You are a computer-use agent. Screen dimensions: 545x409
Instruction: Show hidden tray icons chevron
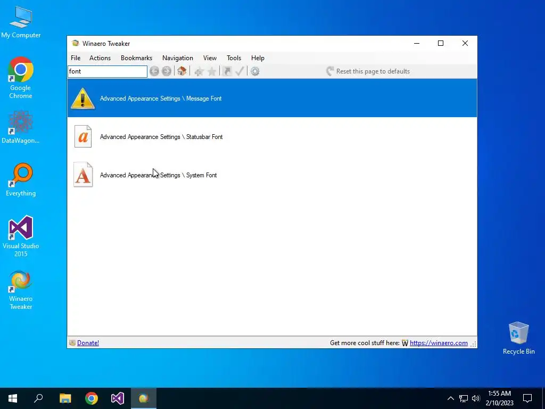[450, 398]
